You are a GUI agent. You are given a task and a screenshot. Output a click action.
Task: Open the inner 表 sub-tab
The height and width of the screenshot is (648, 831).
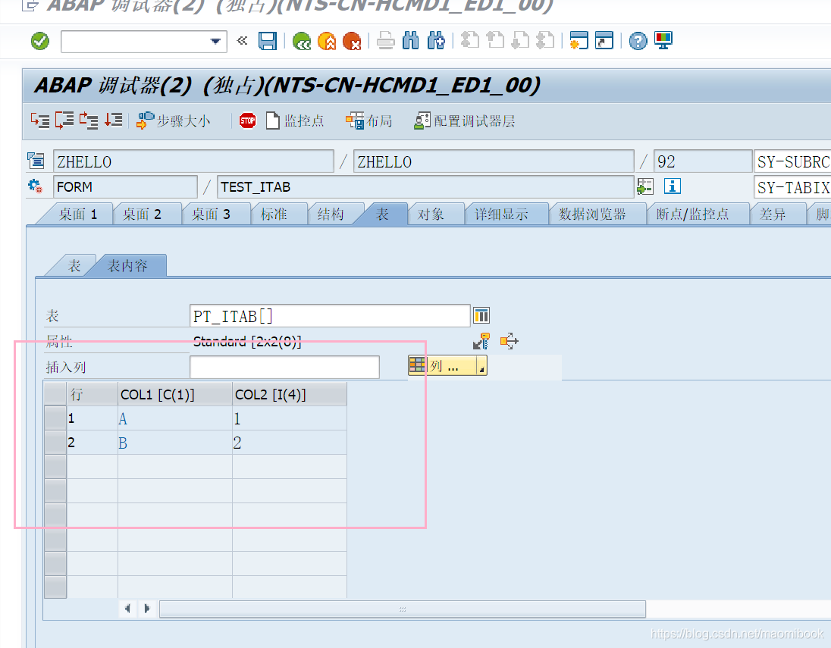pos(74,265)
